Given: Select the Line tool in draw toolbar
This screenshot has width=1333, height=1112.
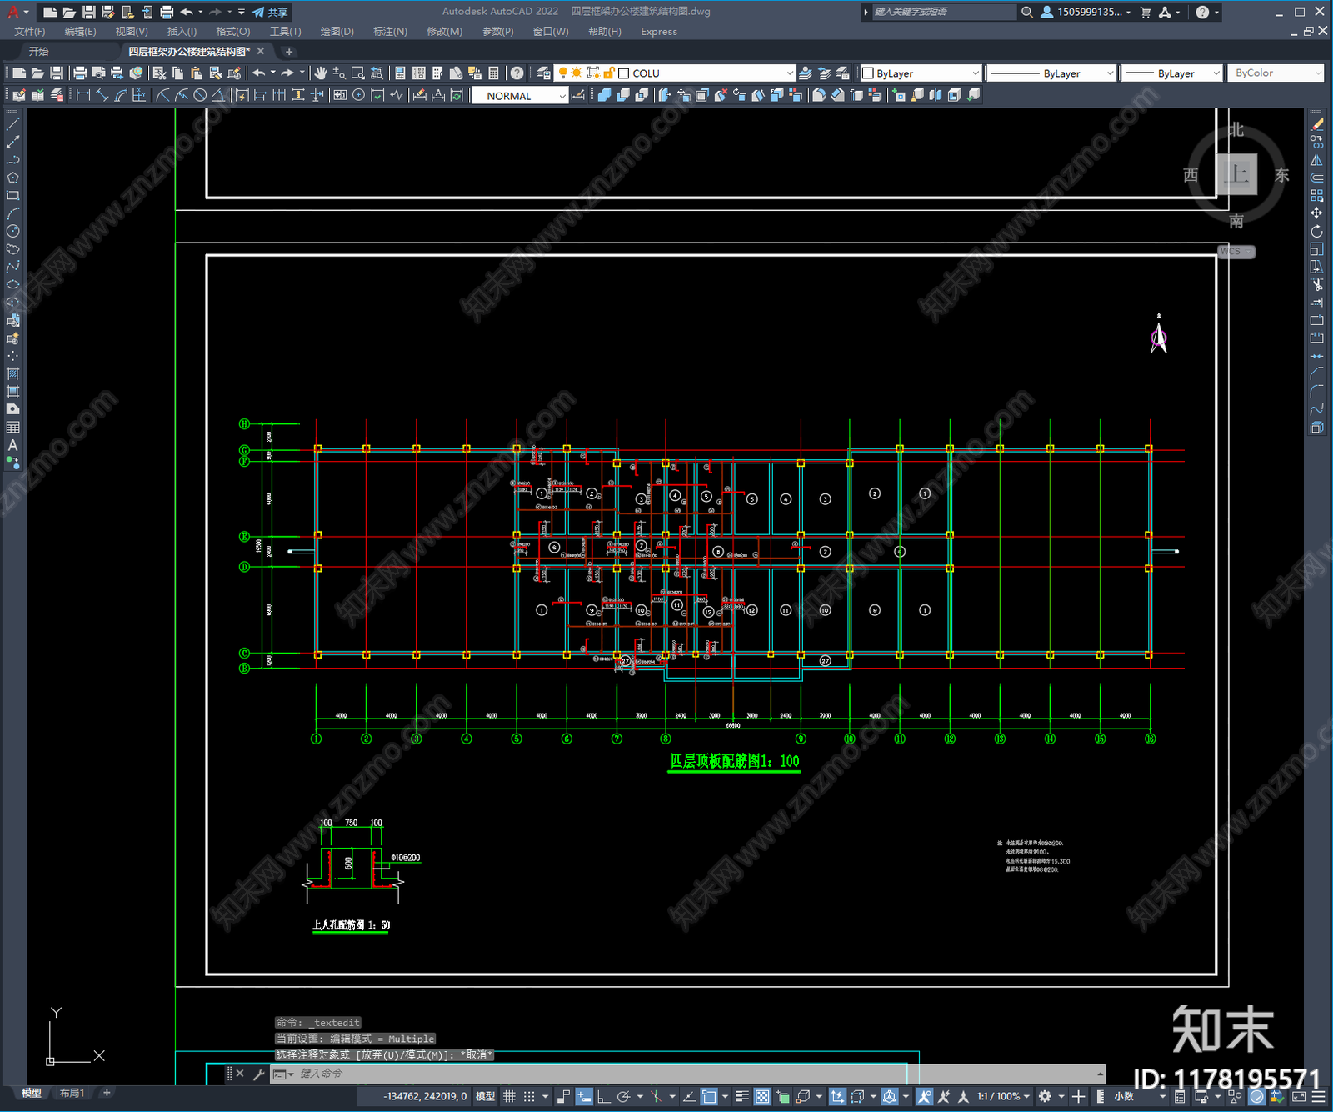Looking at the screenshot, I should coord(12,124).
